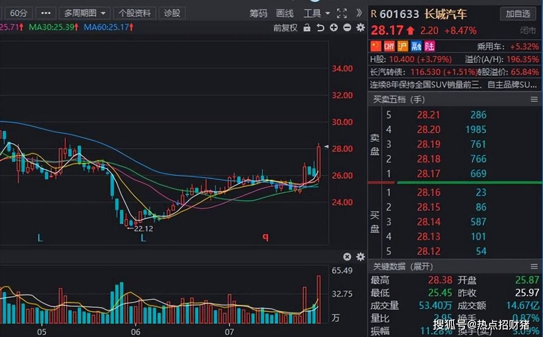Click buy level 3 price 28.14
Image resolution: width=543 pixels, height=337 pixels.
pos(428,222)
